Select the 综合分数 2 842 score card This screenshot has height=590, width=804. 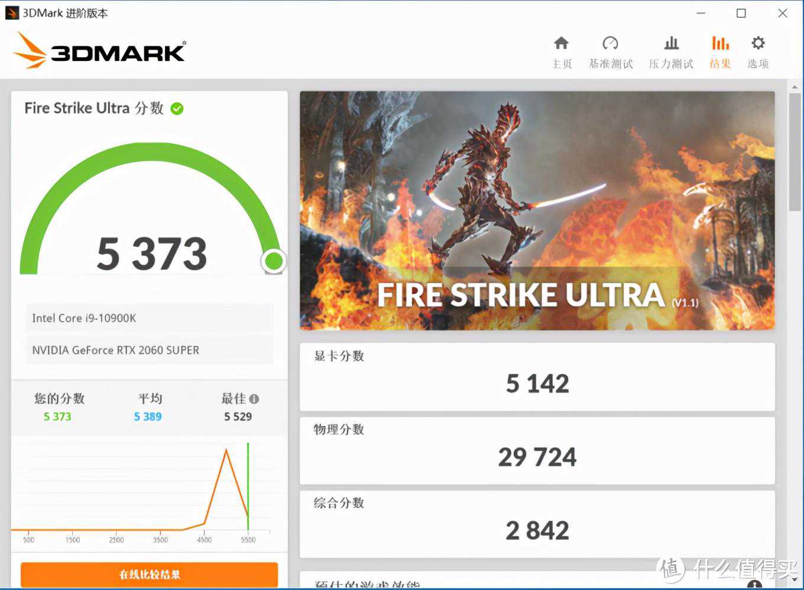coord(537,524)
